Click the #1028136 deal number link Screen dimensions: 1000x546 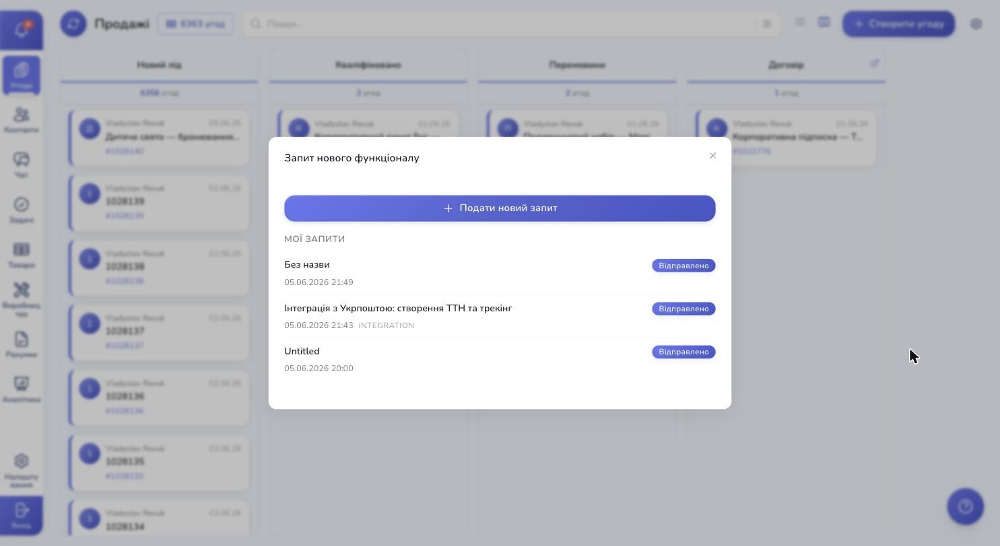coord(124,411)
